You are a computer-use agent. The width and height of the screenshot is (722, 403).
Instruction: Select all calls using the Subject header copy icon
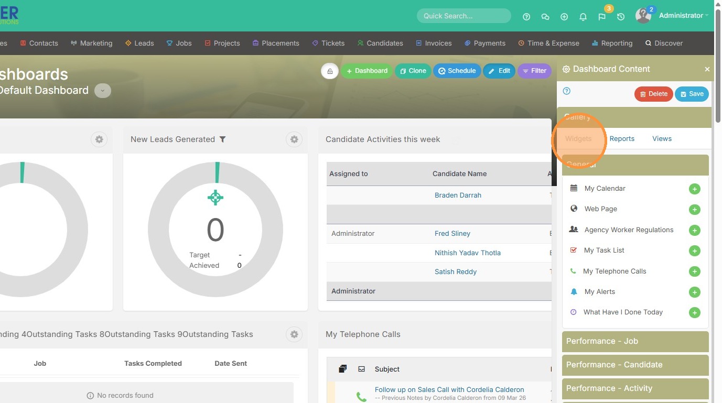pos(342,369)
